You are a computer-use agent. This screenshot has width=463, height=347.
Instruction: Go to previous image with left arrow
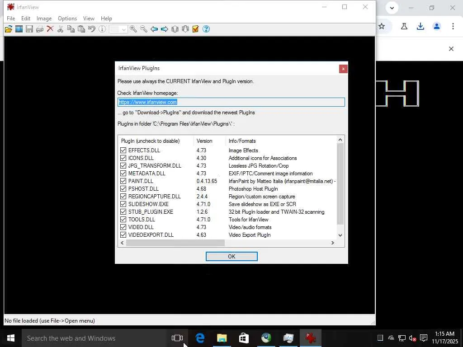coord(154,29)
